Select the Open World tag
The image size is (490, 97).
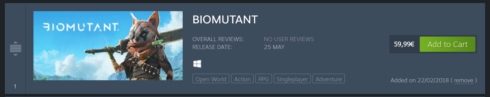pyautogui.click(x=211, y=78)
